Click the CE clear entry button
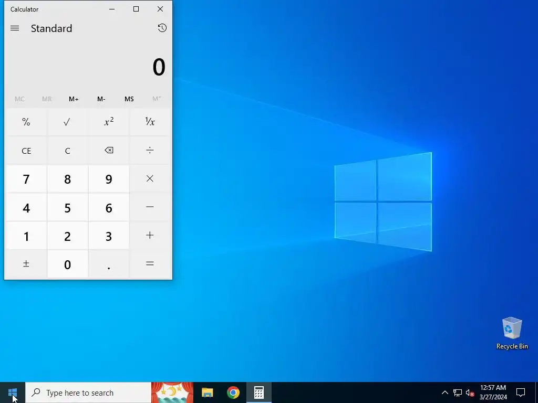Screen dimensions: 538x403 pyautogui.click(x=26, y=150)
